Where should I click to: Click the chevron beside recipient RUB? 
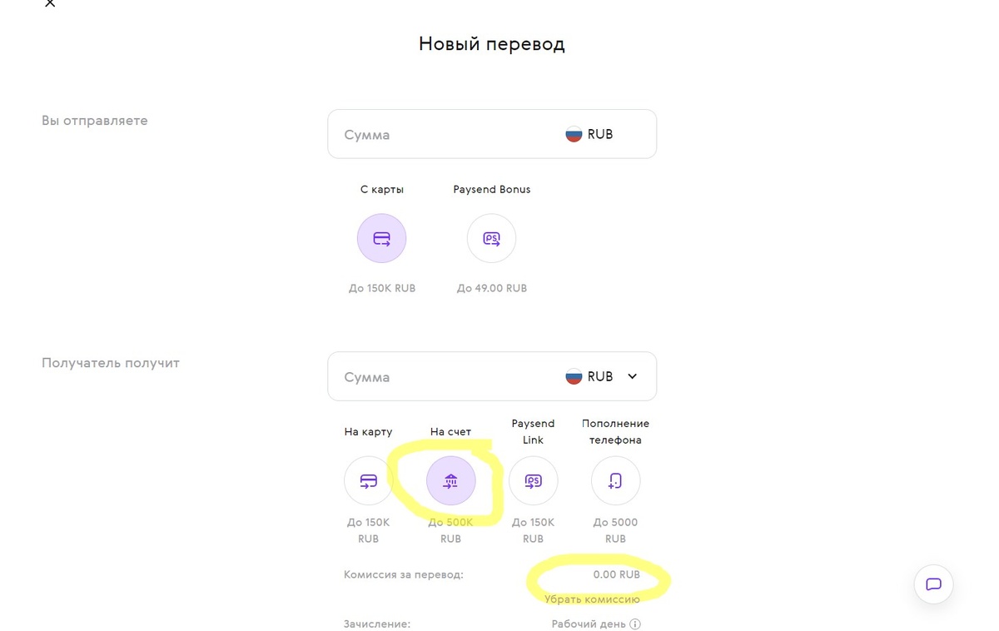[x=632, y=376]
